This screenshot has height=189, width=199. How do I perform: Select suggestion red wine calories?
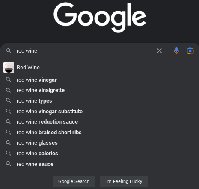(99, 154)
